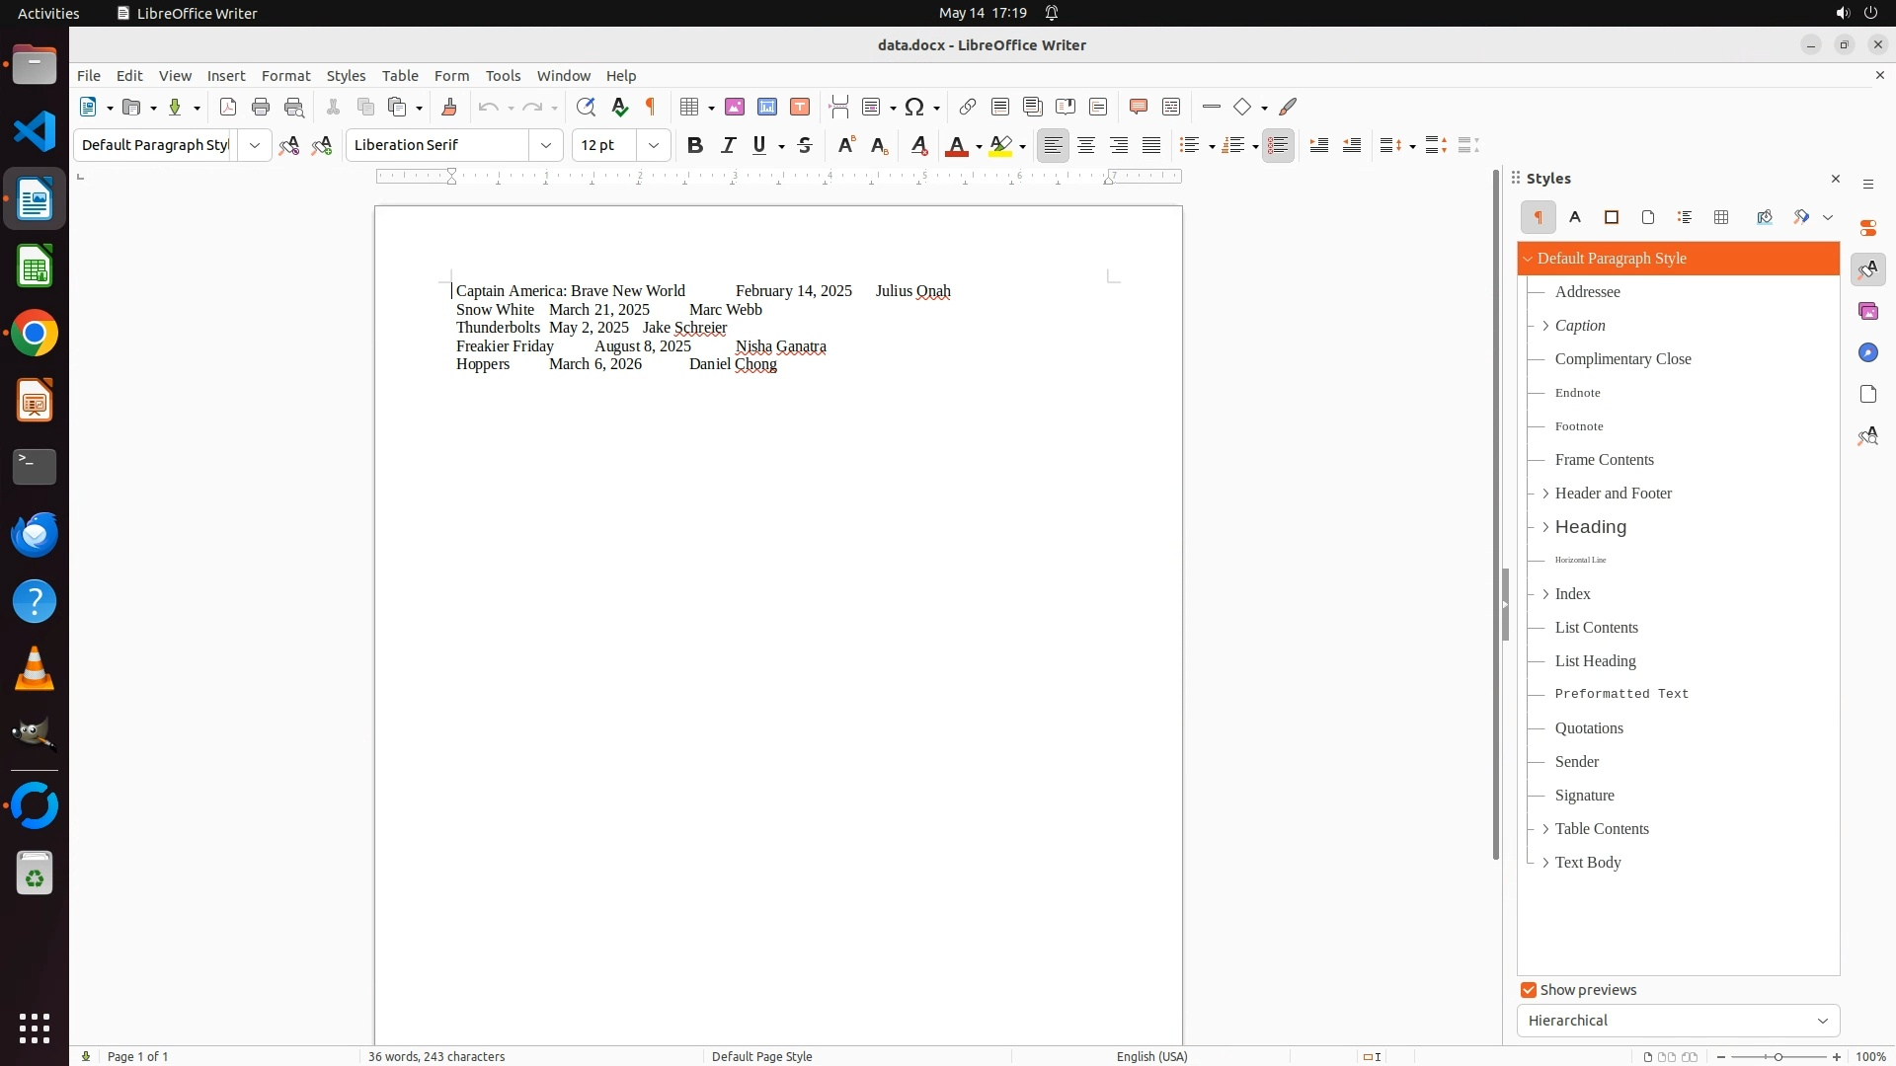Screen dimensions: 1896x1066
Task: Click the Export as PDF icon
Action: (228, 107)
